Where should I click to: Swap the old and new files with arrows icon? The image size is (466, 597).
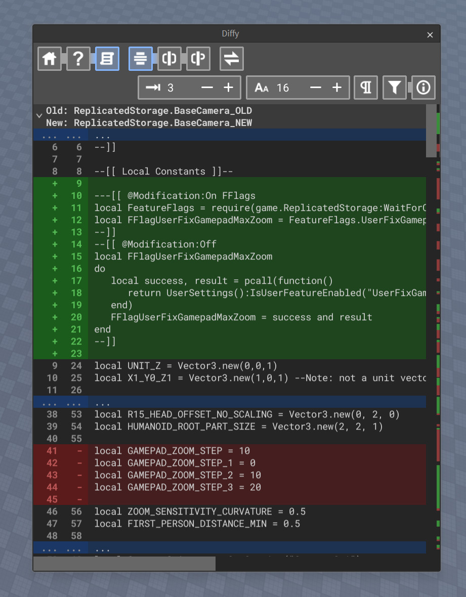coord(231,58)
